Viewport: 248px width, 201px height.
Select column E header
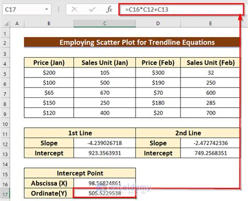(x=210, y=24)
